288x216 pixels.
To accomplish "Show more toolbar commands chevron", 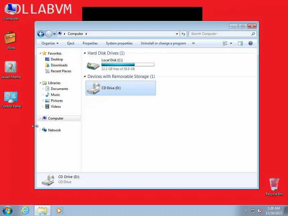I will coord(193,43).
